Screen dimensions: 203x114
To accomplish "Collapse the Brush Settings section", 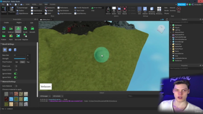I will click(x=1, y=44).
